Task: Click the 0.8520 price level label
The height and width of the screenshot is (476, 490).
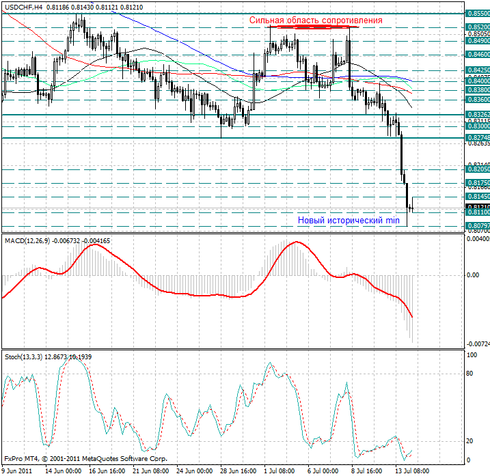Action: click(x=477, y=27)
